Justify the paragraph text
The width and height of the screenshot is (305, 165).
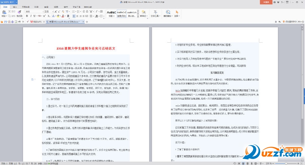point(83,16)
